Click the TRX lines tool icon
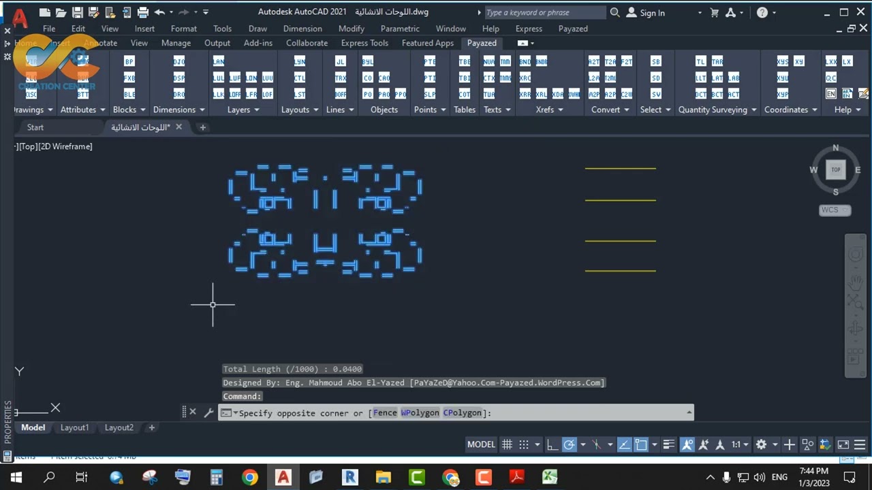Image resolution: width=872 pixels, height=490 pixels. click(x=341, y=78)
